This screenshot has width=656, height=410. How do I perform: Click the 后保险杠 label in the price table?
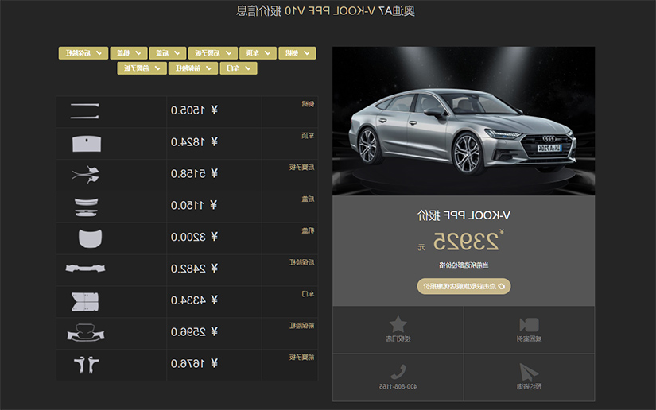[x=301, y=262]
